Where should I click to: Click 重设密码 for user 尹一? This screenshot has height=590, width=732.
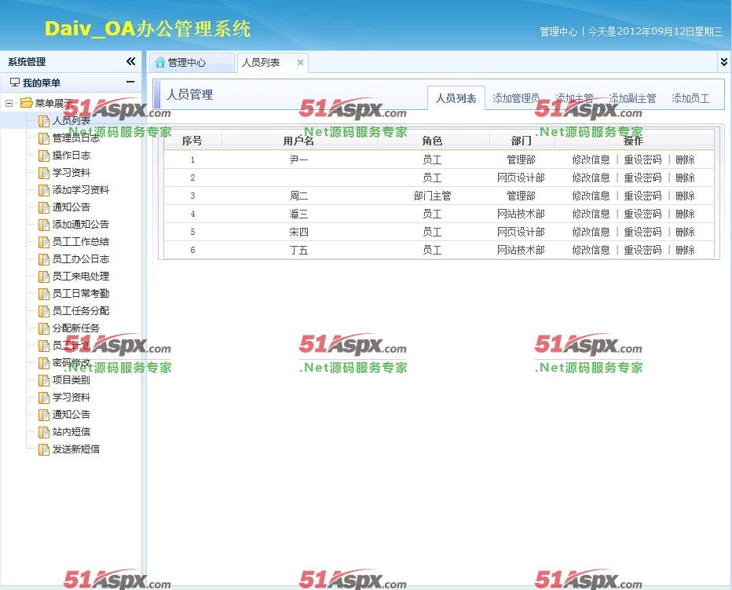pos(642,159)
